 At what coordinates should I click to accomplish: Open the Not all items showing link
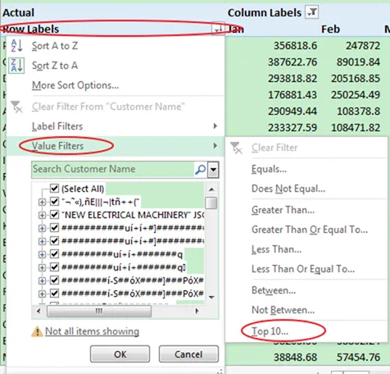(92, 331)
